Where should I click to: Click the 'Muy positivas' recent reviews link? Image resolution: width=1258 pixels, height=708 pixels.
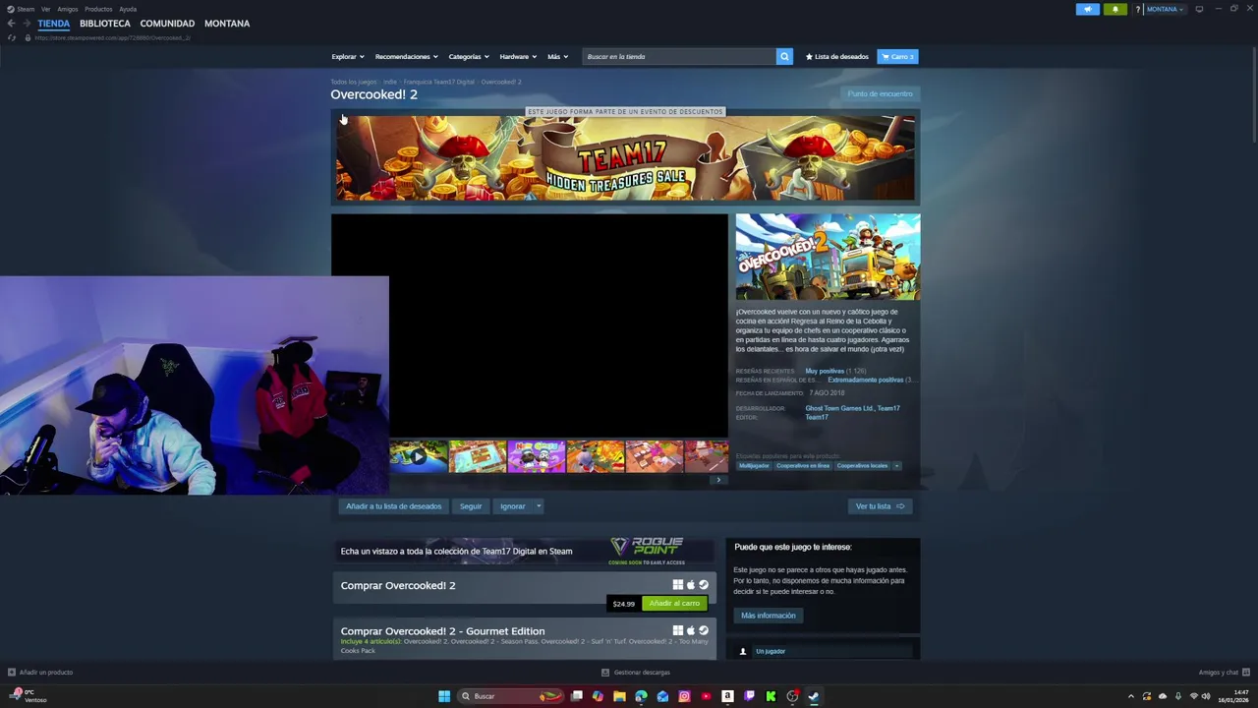(x=825, y=371)
